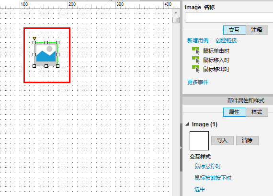Click the top-left resize handle of image
Screen dimensions: 273x196
(x=34, y=42)
